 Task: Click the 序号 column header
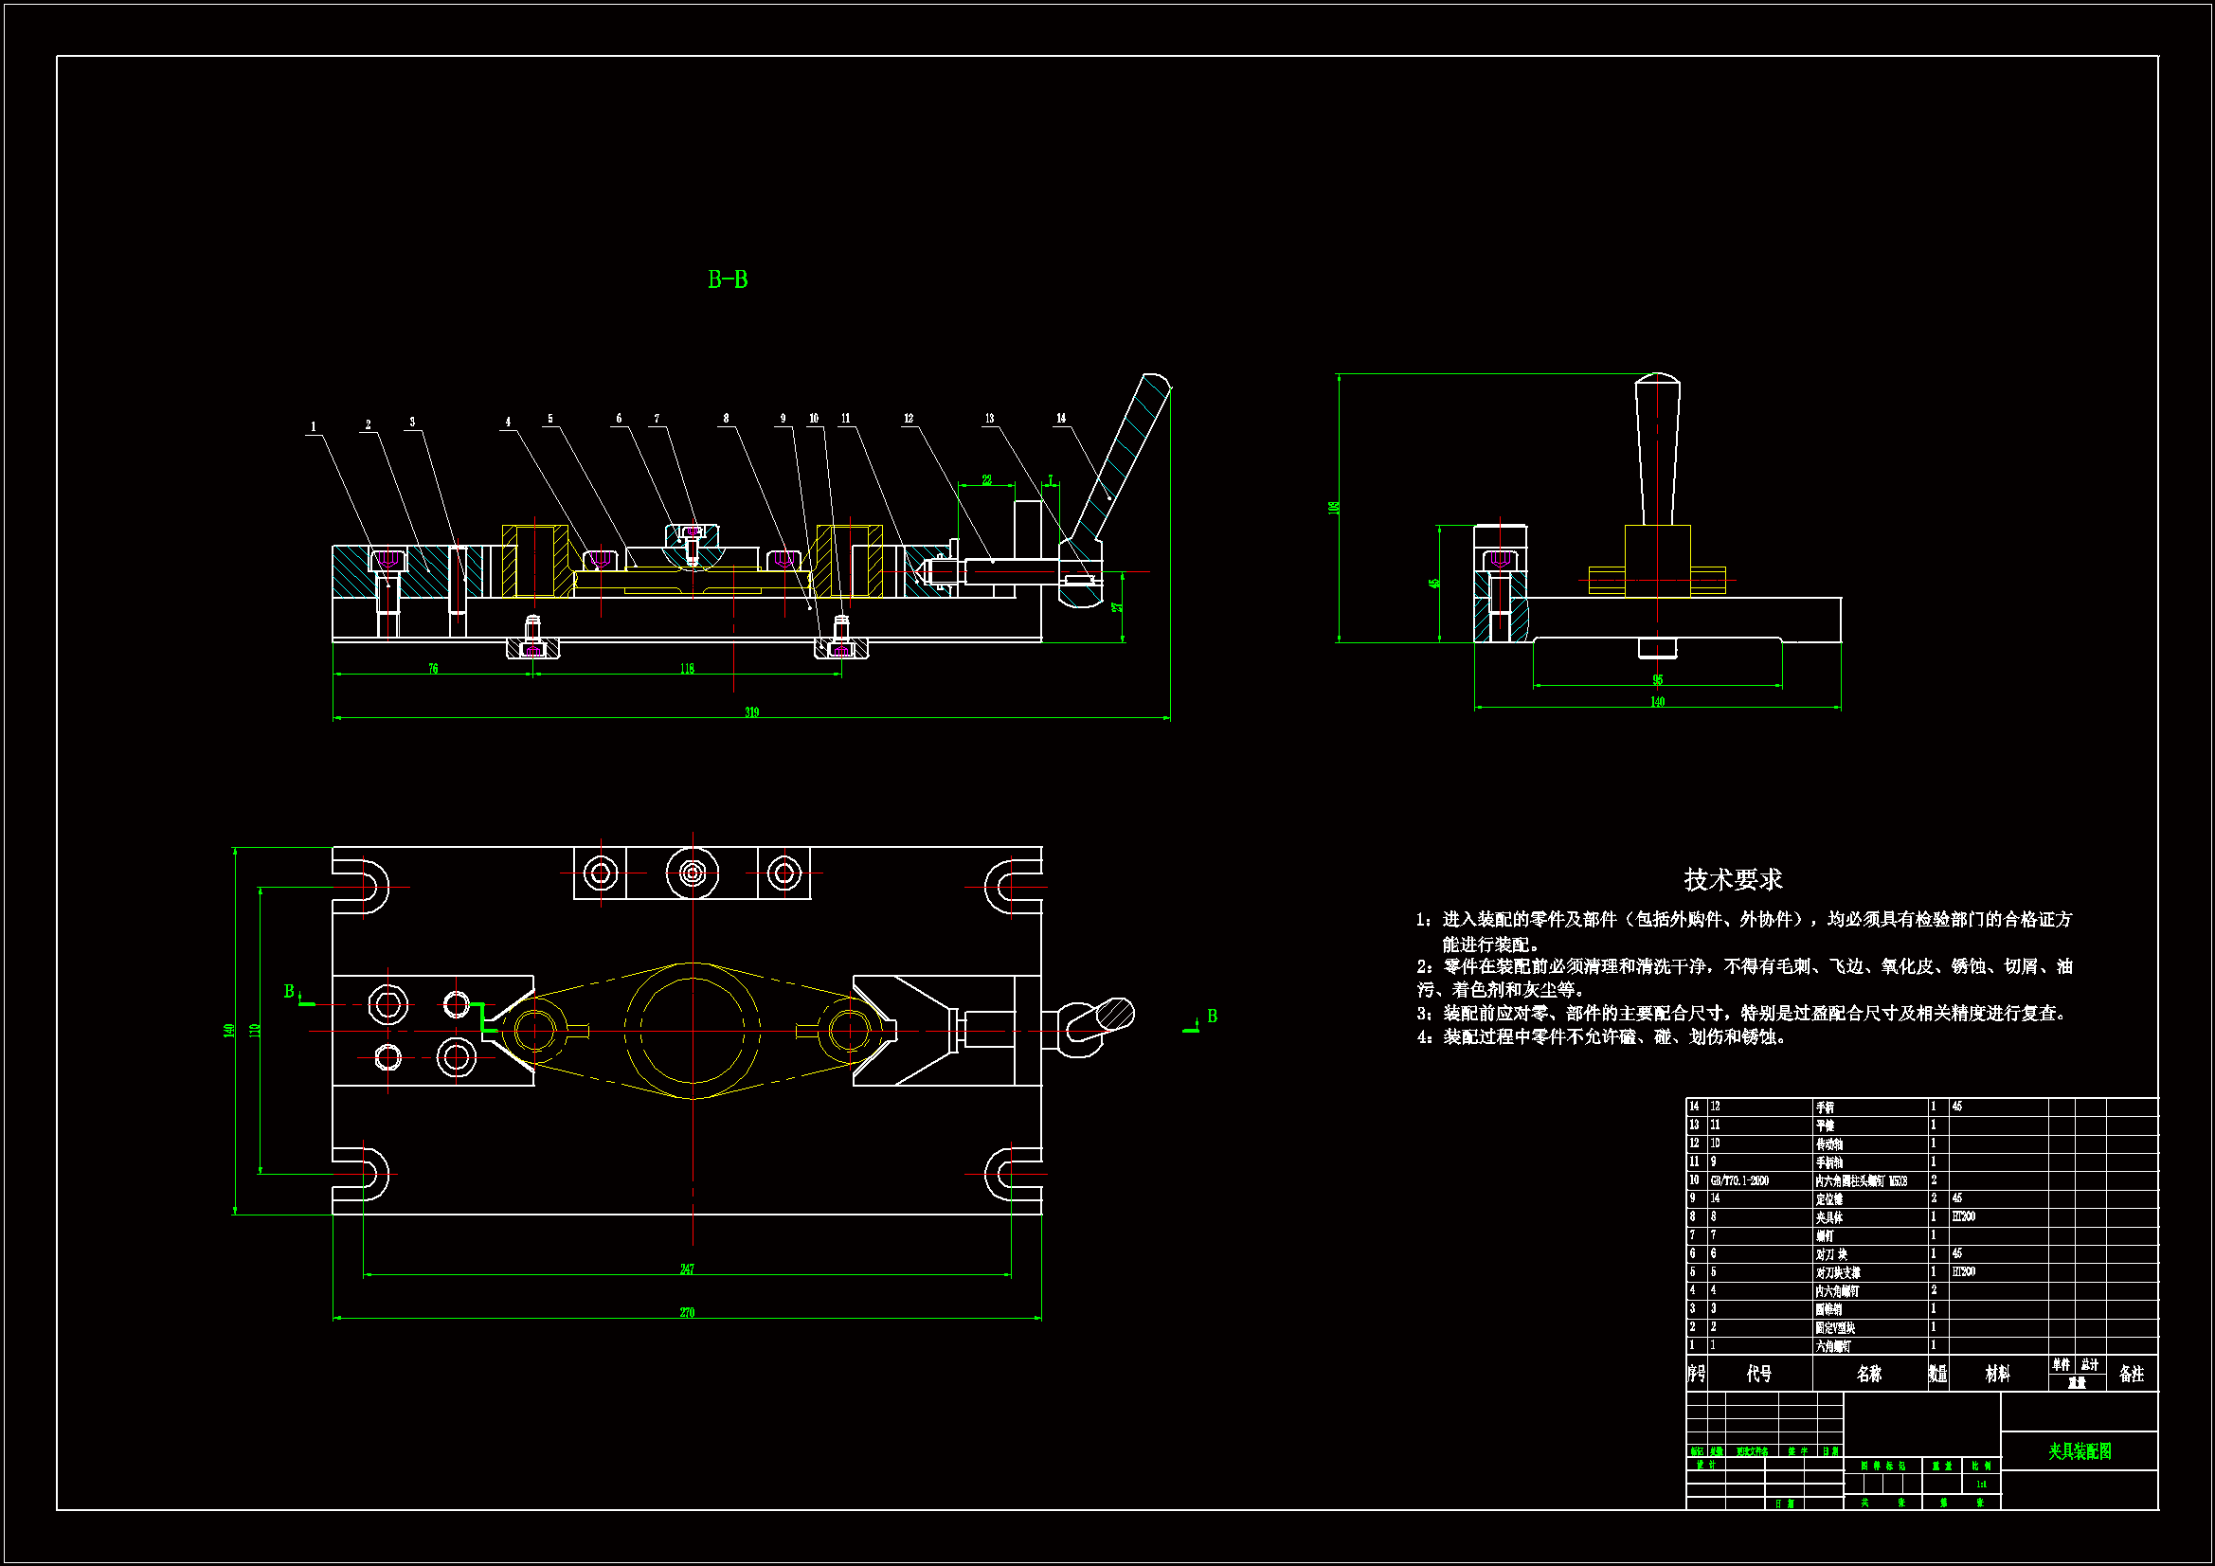[1697, 1374]
